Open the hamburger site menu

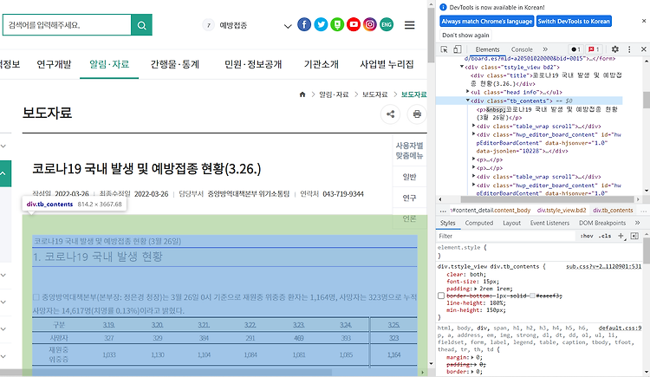(x=410, y=25)
